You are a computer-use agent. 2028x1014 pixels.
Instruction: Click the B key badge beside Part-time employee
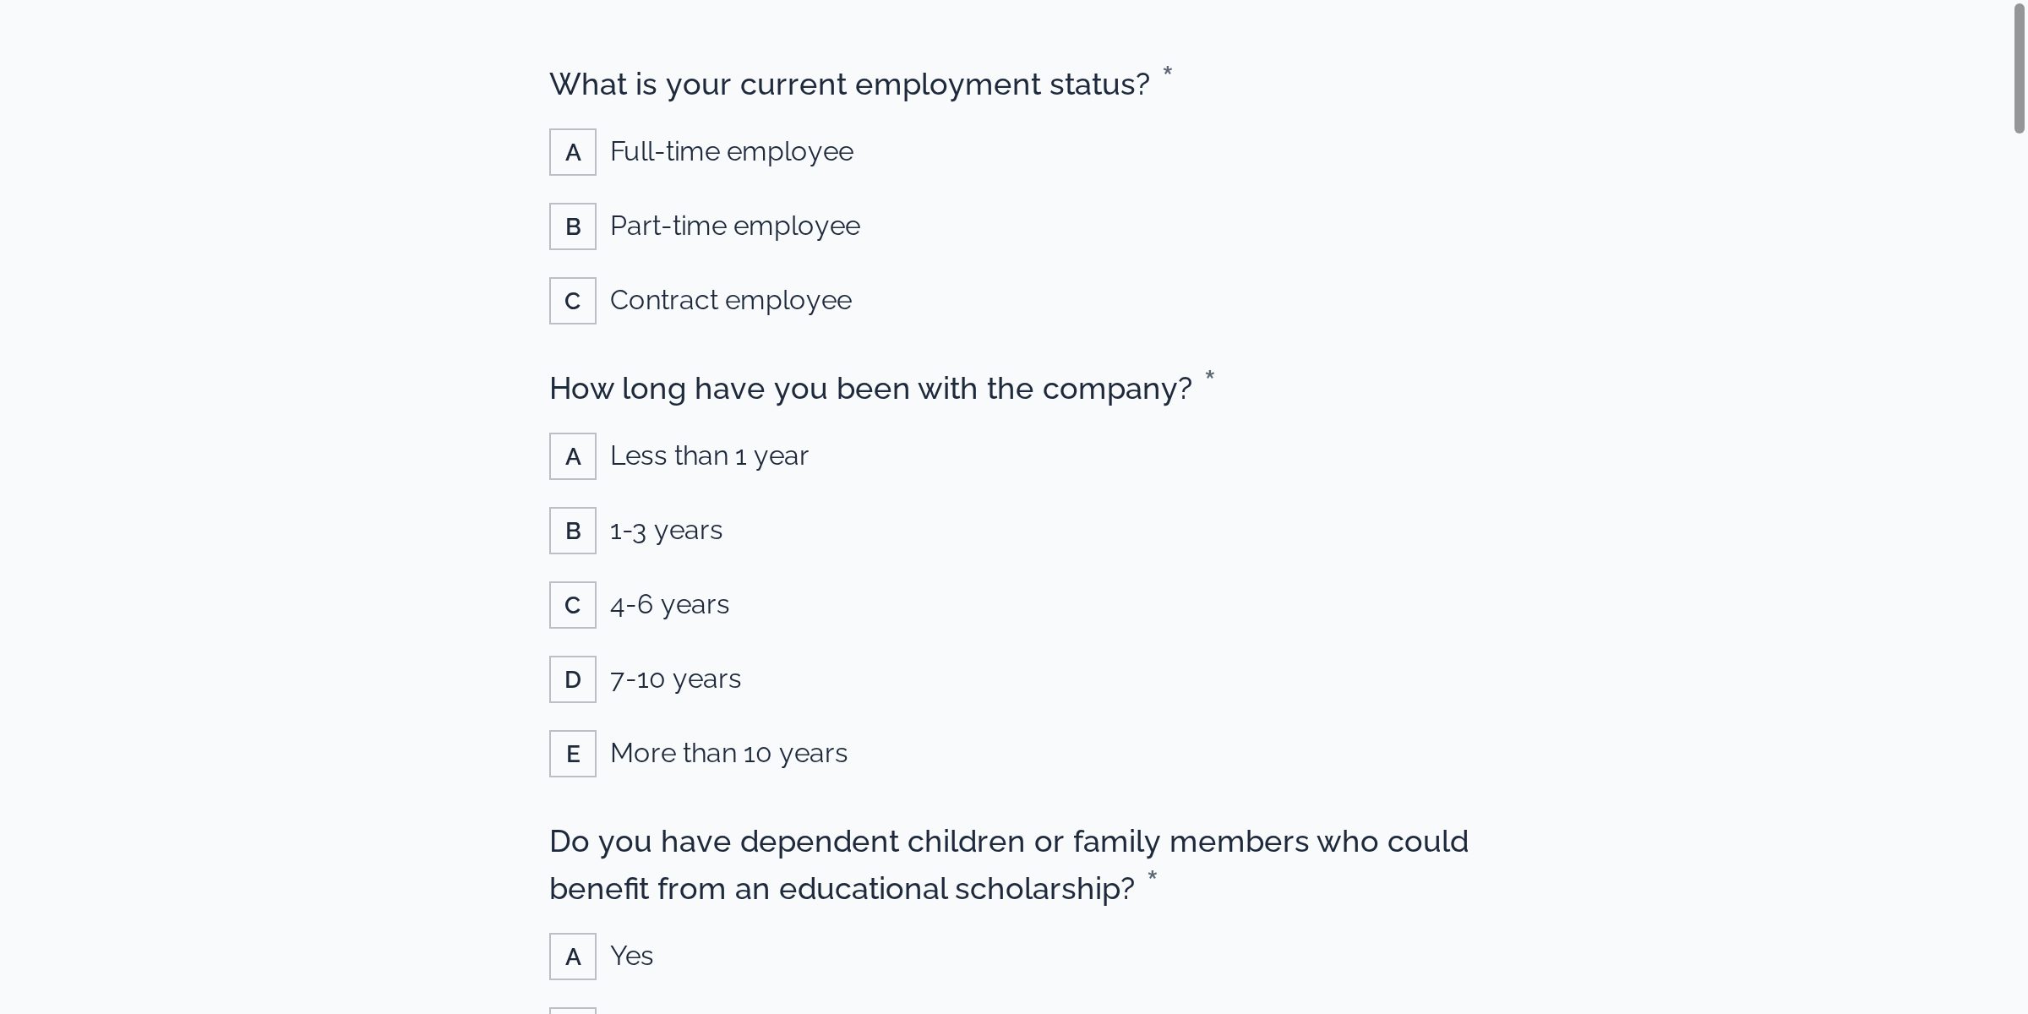[573, 226]
